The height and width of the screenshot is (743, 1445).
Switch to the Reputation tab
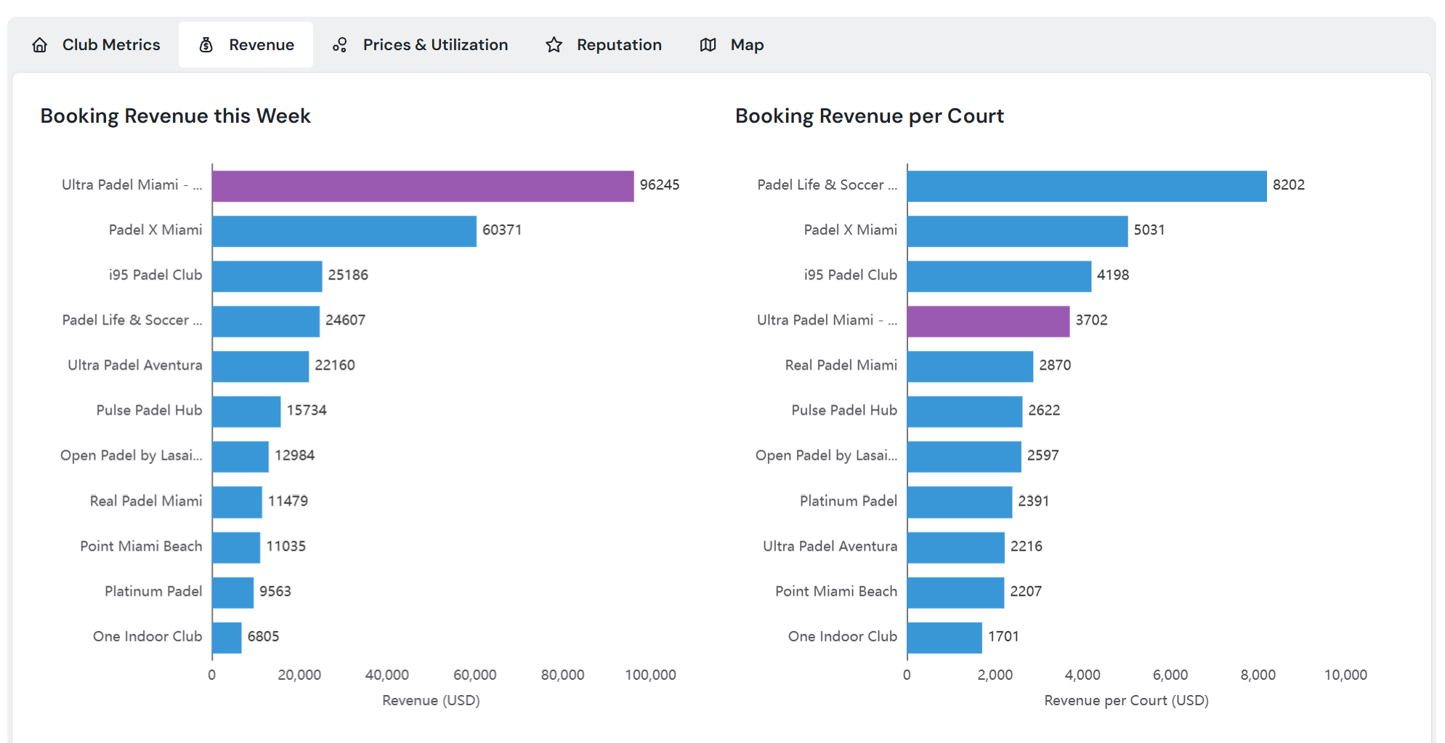coord(618,44)
